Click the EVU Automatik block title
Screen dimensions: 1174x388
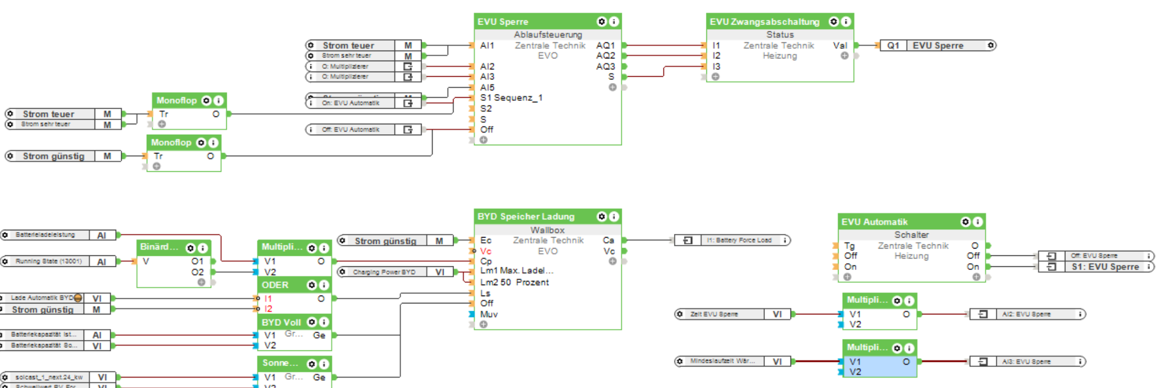tap(874, 222)
